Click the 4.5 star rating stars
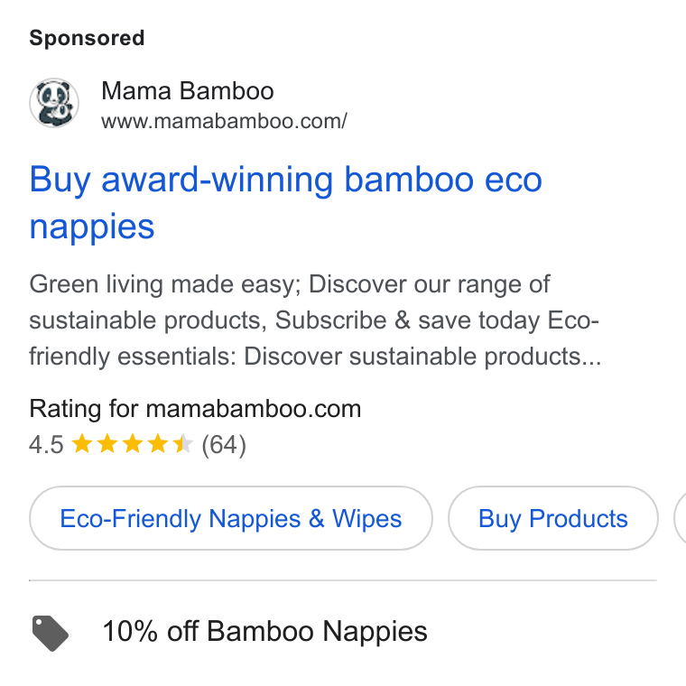 point(132,444)
